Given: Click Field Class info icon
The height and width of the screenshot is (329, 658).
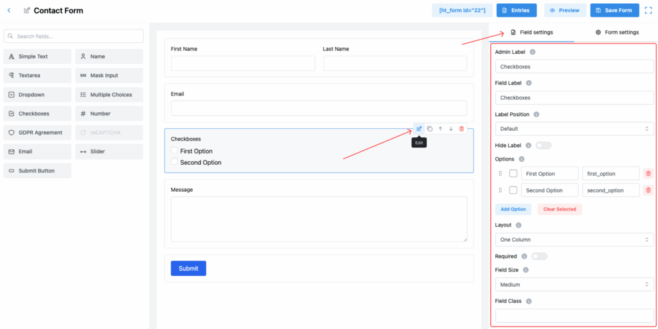Looking at the screenshot, I should tap(529, 301).
